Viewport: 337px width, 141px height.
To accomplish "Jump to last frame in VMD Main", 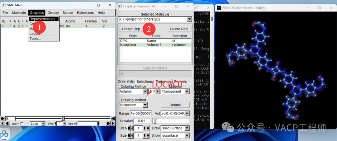I will coord(113,119).
